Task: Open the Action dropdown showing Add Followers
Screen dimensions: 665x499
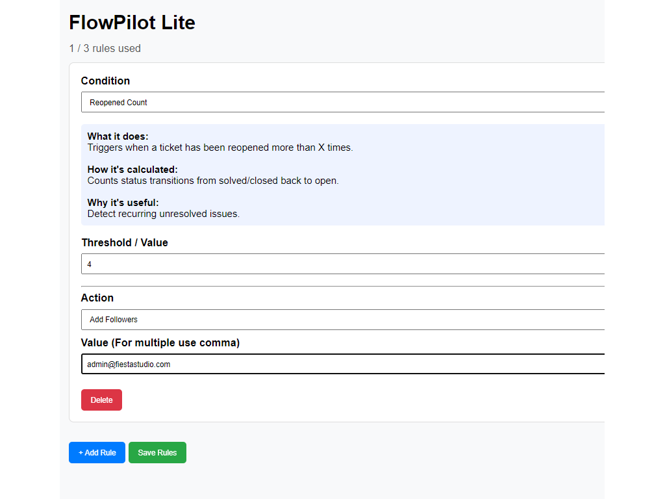Action: [x=342, y=319]
